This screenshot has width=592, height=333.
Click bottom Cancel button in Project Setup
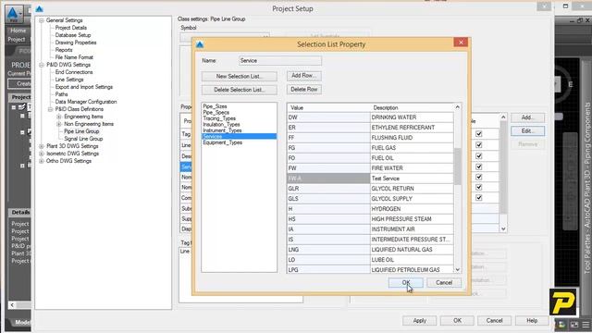coord(494,321)
